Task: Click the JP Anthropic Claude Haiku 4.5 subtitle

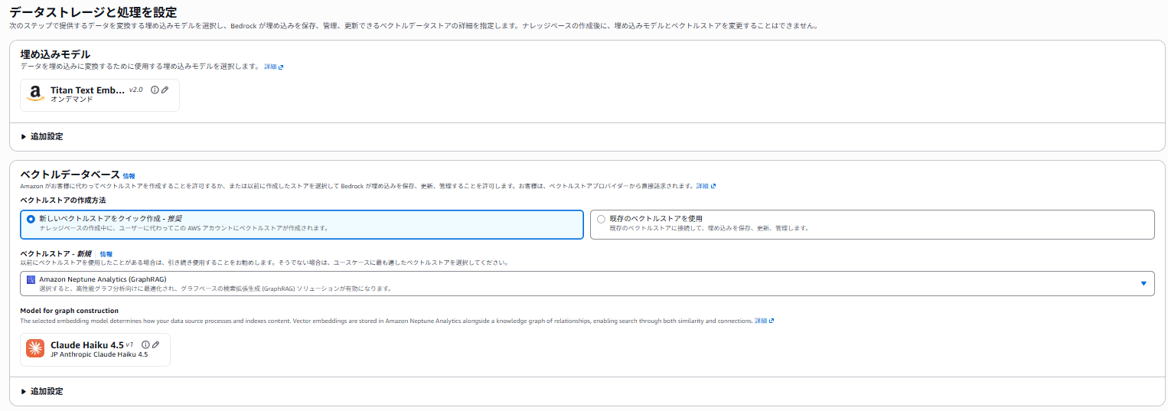Action: pos(100,354)
